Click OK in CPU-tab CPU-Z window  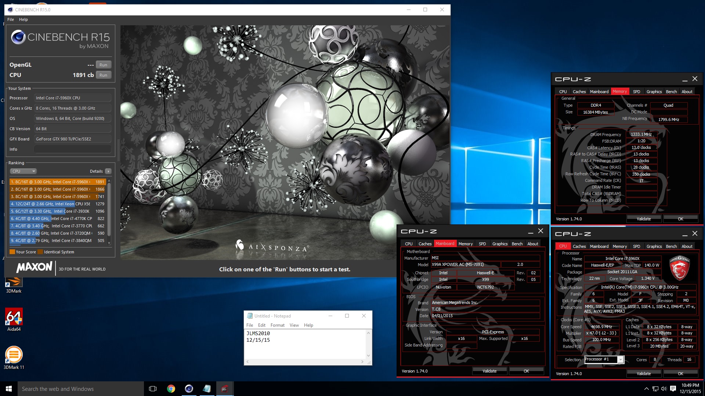680,374
